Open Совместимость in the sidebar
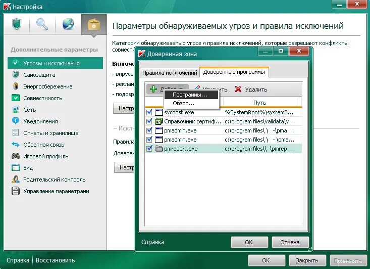The width and height of the screenshot is (370, 269). 55,98
